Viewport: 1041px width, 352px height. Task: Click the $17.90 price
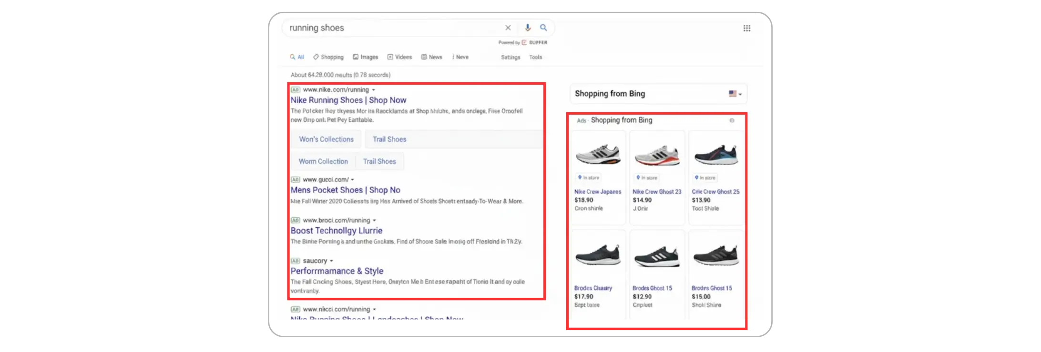(x=584, y=297)
